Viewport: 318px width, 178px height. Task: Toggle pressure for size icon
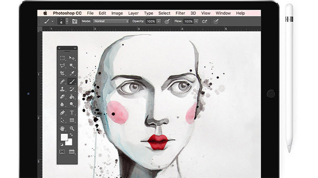pyautogui.click(x=216, y=22)
